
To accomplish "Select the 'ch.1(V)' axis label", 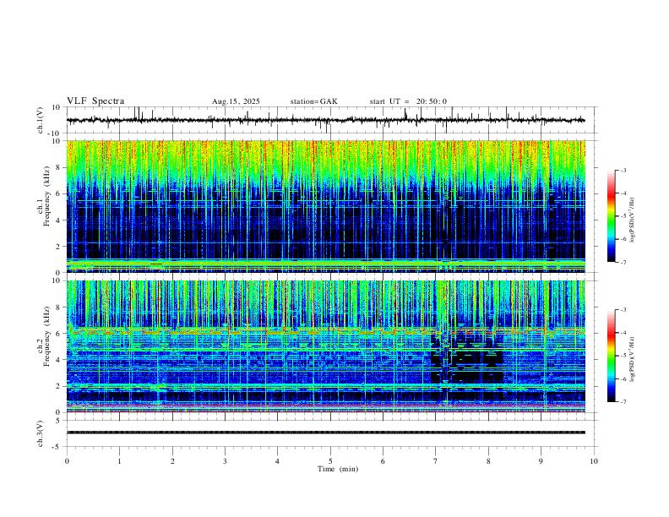I will coord(41,120).
